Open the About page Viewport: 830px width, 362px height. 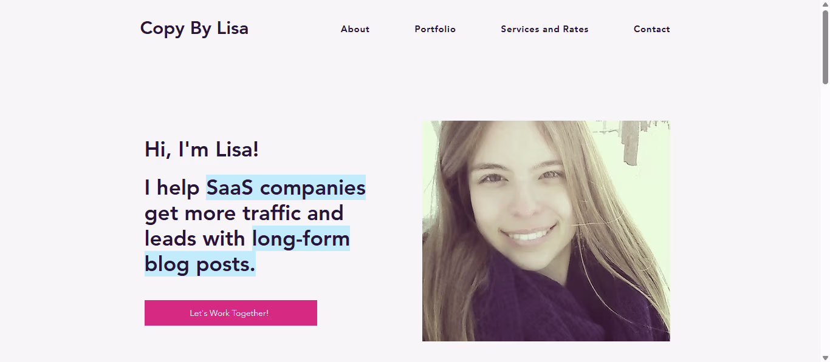pos(355,29)
